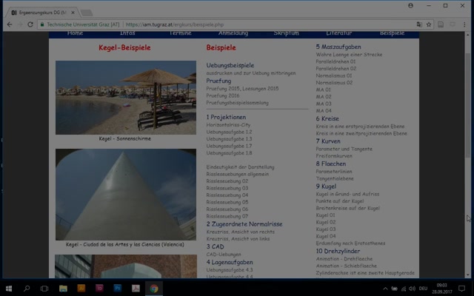Launch Illustrator from the taskbar
Image resolution: width=474 pixels, height=296 pixels.
tap(81, 288)
